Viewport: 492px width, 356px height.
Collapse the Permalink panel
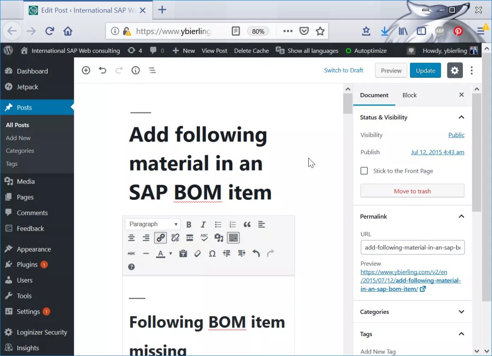[461, 216]
